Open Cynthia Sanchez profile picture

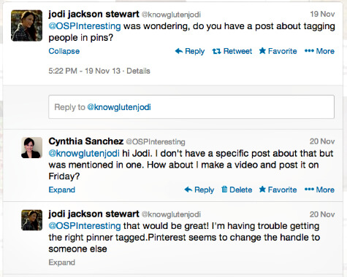tap(31, 147)
